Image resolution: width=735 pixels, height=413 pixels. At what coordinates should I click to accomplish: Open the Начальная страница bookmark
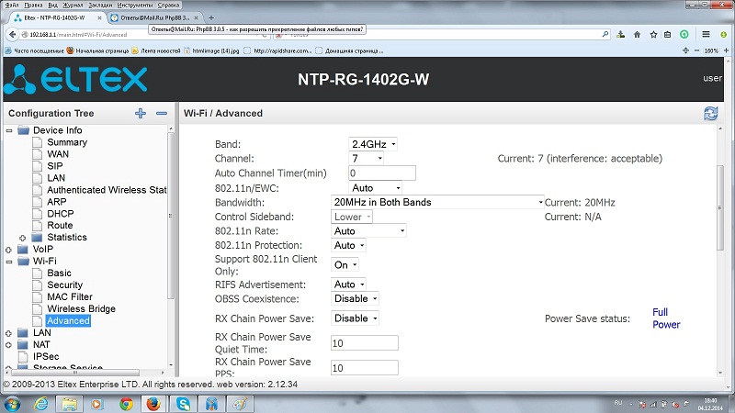97,50
